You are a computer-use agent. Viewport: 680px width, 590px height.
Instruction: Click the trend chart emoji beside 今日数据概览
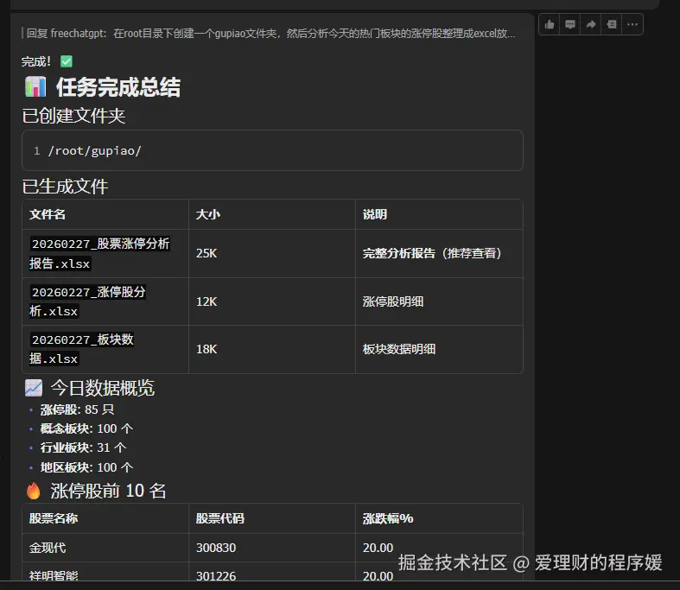tap(34, 388)
